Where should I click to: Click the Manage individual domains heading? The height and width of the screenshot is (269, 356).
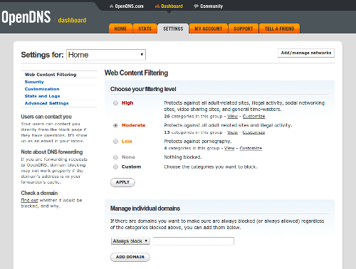[x=145, y=209]
